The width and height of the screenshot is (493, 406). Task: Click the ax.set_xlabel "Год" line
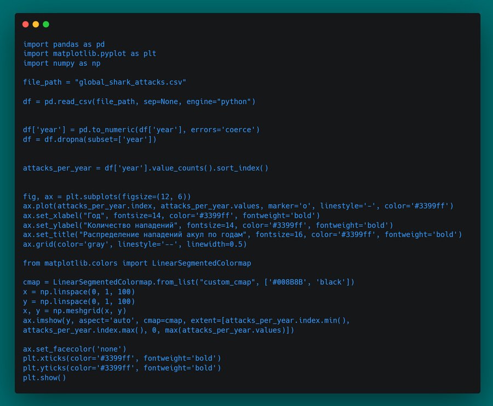(171, 216)
